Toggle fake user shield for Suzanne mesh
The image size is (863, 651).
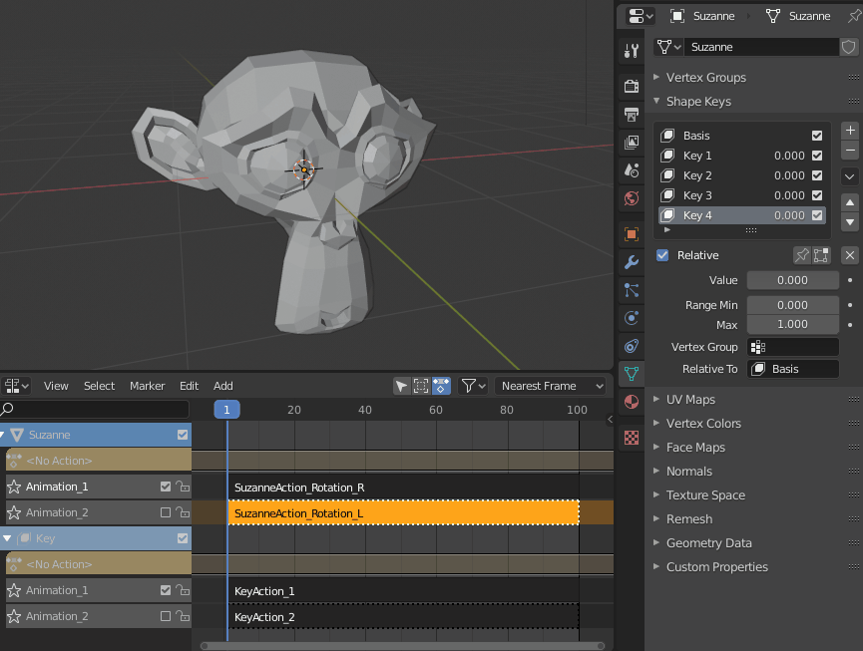pos(848,47)
